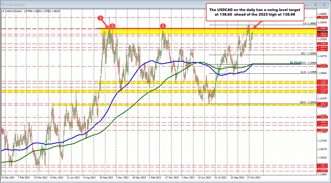Click the USDCAD,Daily title bar text
The height and width of the screenshot is (183, 331).
coord(15,5)
